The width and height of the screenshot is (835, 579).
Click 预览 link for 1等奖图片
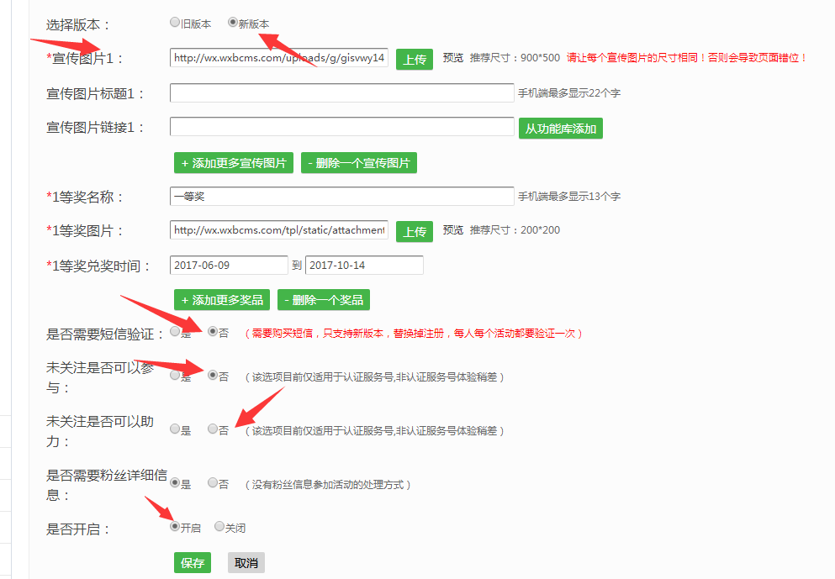[x=453, y=230]
